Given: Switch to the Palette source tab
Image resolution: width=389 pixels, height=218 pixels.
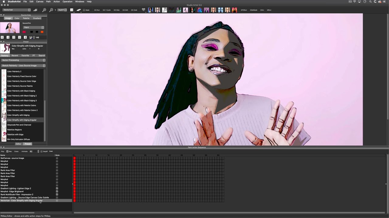Looking at the screenshot, I should click(26, 18).
